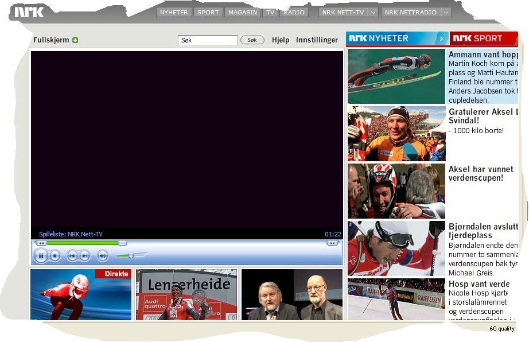This screenshot has height=342, width=529.
Task: Select the NRK Sport tab
Action: point(484,38)
